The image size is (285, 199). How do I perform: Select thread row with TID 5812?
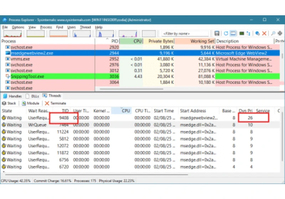[140, 139]
